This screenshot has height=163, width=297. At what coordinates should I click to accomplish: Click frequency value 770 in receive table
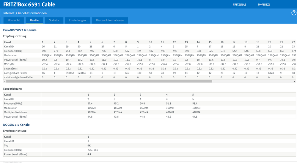pos(56,51)
